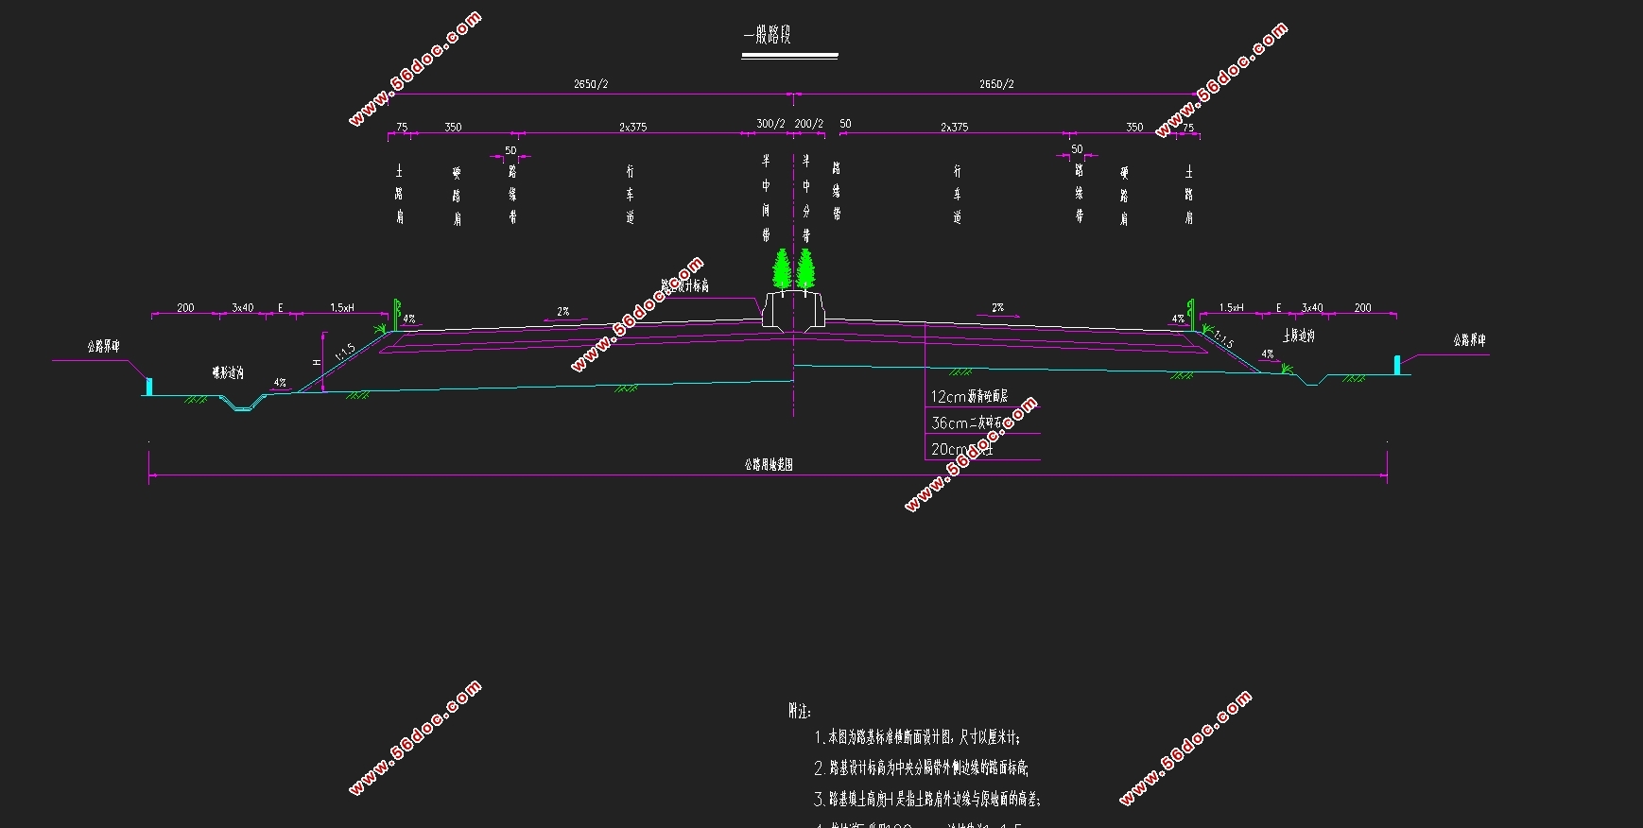Click the "半中间带" vertical label
The height and width of the screenshot is (828, 1643).
[x=766, y=198]
